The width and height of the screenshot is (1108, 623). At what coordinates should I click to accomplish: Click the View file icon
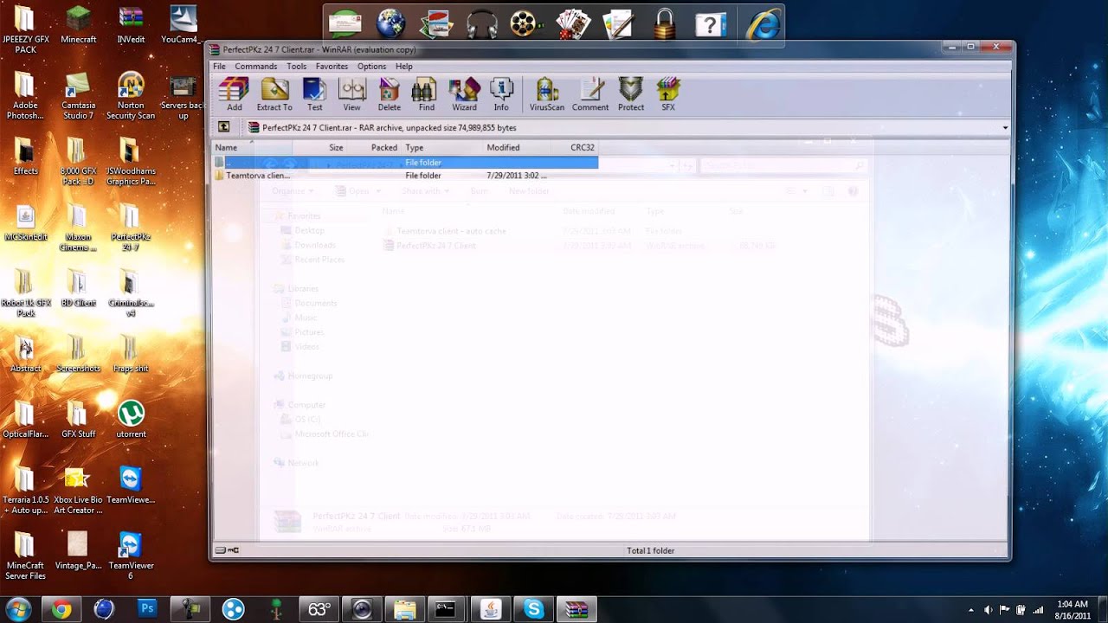coord(351,94)
